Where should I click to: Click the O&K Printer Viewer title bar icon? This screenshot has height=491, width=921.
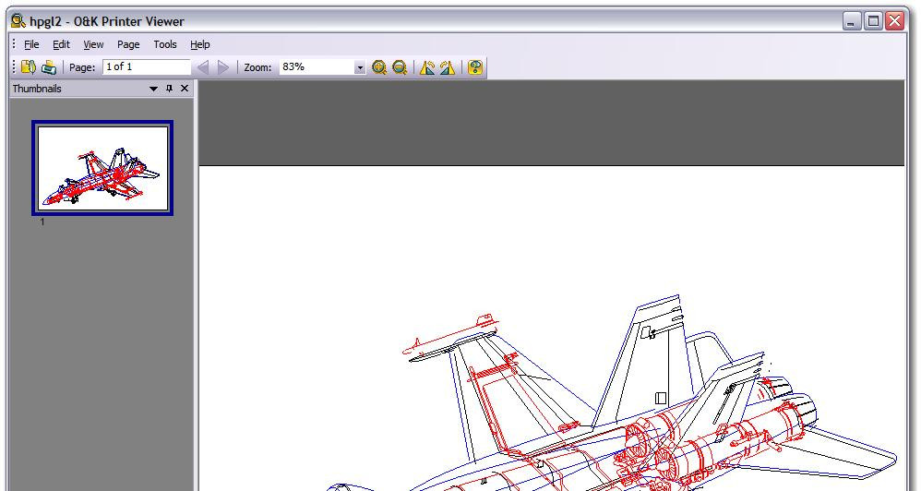(18, 21)
